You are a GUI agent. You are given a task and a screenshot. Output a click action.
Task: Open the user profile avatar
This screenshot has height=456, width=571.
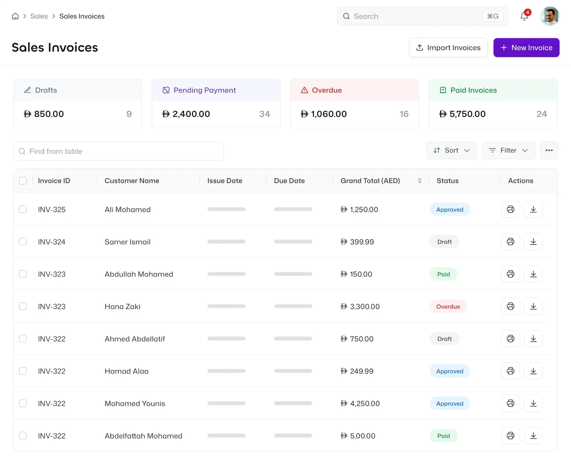click(x=550, y=16)
